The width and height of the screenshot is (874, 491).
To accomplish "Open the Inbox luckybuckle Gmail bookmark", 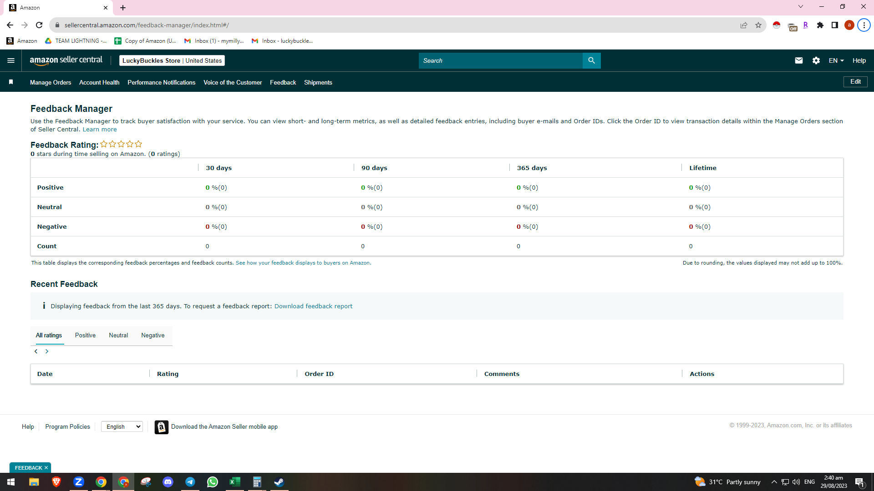I will tap(282, 41).
